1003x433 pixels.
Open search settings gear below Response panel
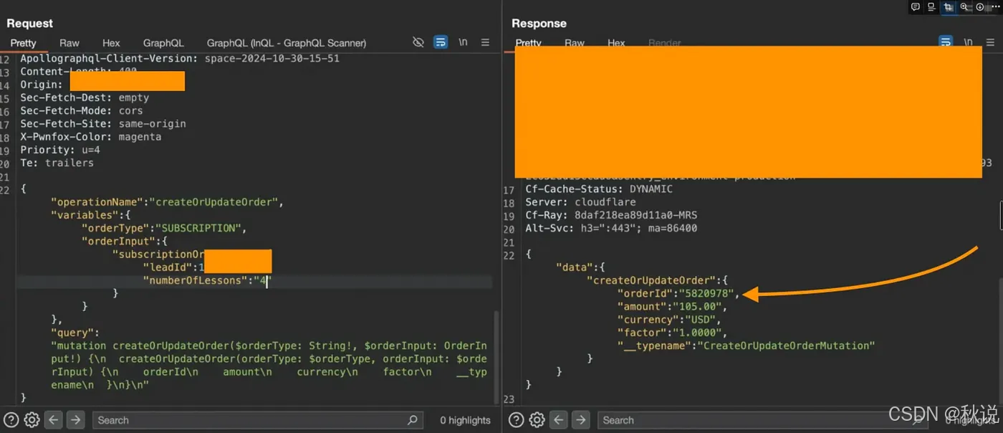point(537,420)
